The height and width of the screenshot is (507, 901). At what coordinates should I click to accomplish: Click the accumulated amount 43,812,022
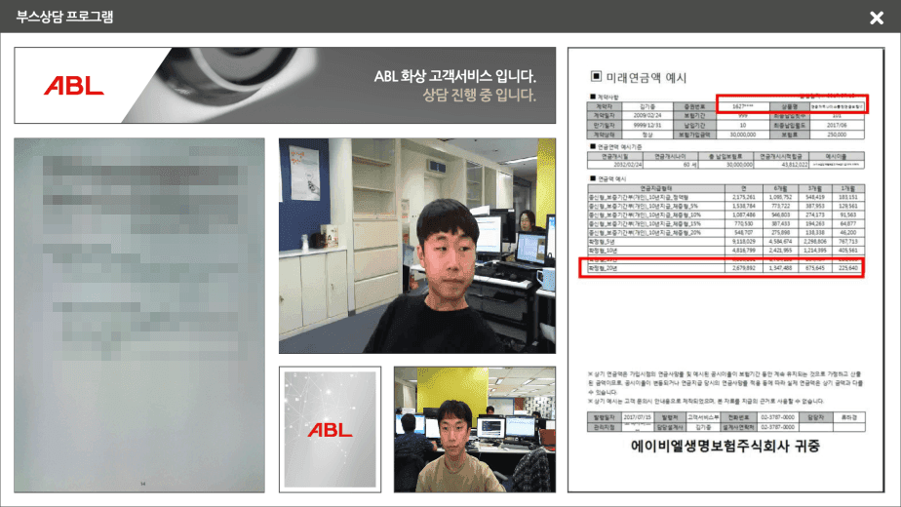pos(794,165)
